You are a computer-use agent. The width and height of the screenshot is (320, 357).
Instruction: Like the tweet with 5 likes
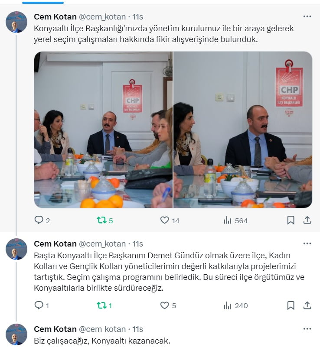[165, 305]
